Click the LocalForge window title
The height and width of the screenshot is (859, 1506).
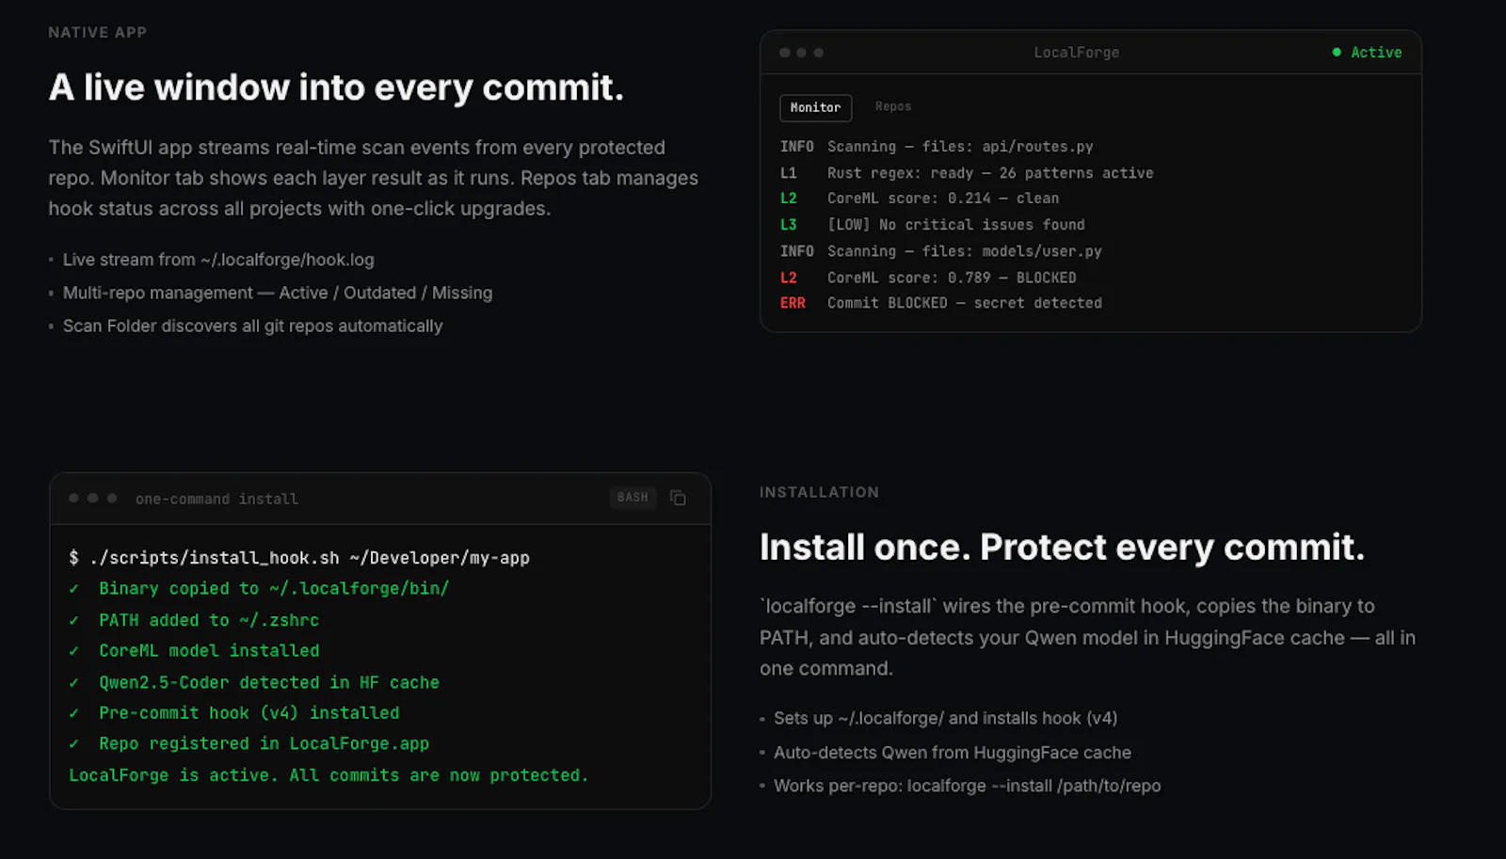click(1077, 53)
